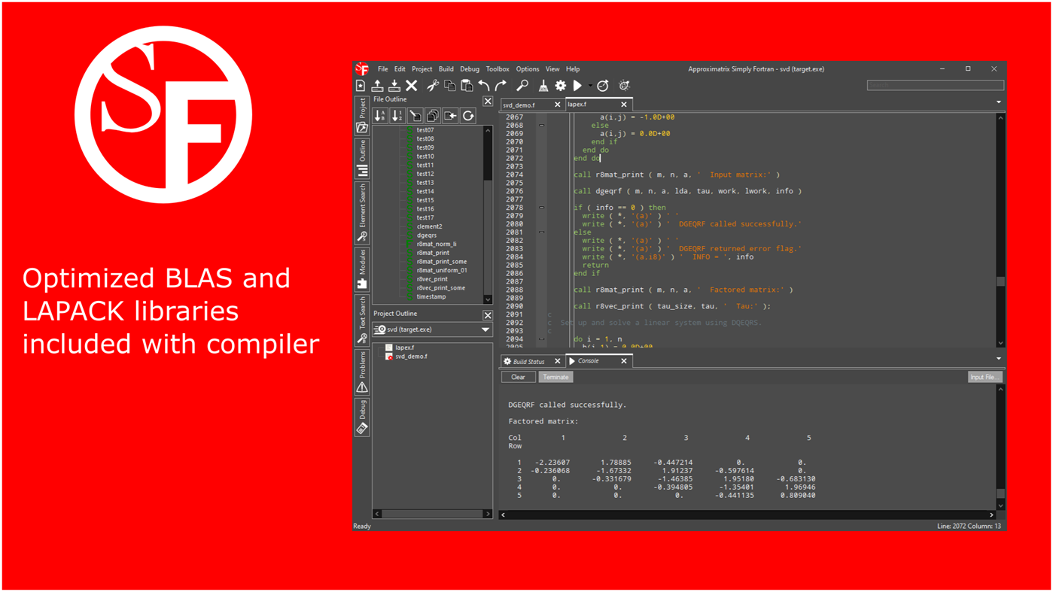Open the Modules side panel tab

point(362,269)
